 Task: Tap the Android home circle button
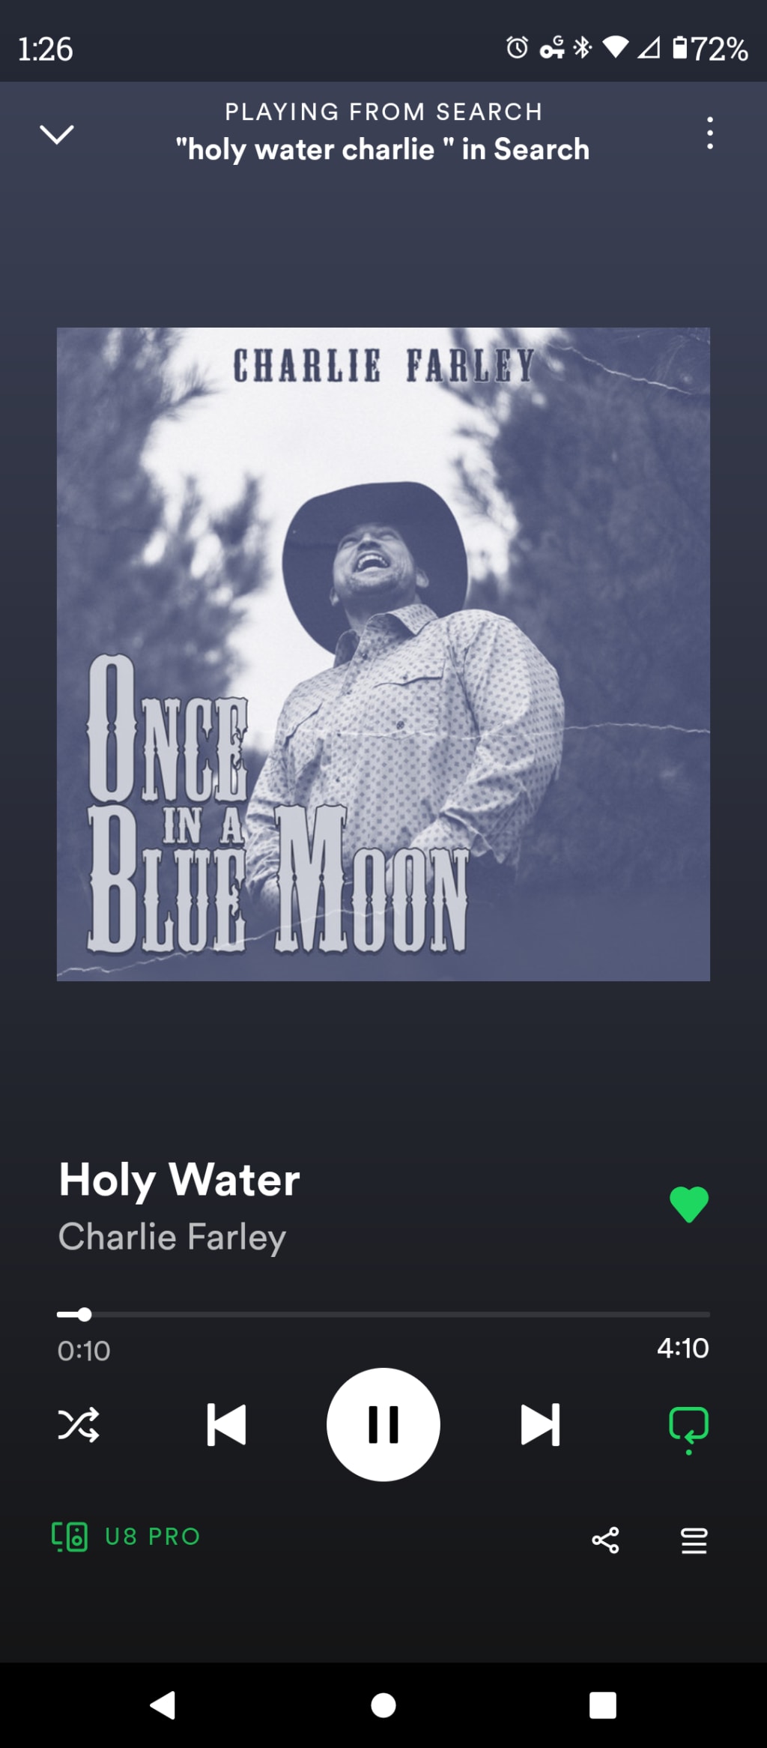click(x=383, y=1705)
